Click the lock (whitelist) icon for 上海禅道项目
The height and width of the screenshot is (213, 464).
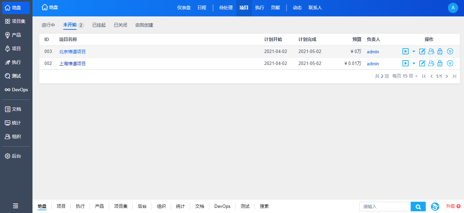click(440, 63)
